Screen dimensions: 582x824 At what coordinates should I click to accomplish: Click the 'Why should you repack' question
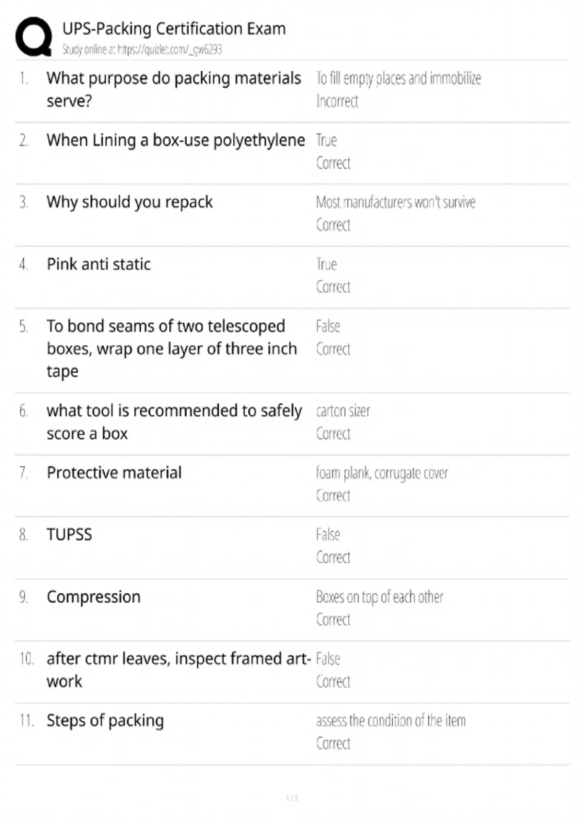[x=129, y=202]
